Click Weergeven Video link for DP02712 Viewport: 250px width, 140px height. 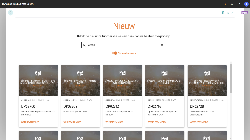click(114, 122)
